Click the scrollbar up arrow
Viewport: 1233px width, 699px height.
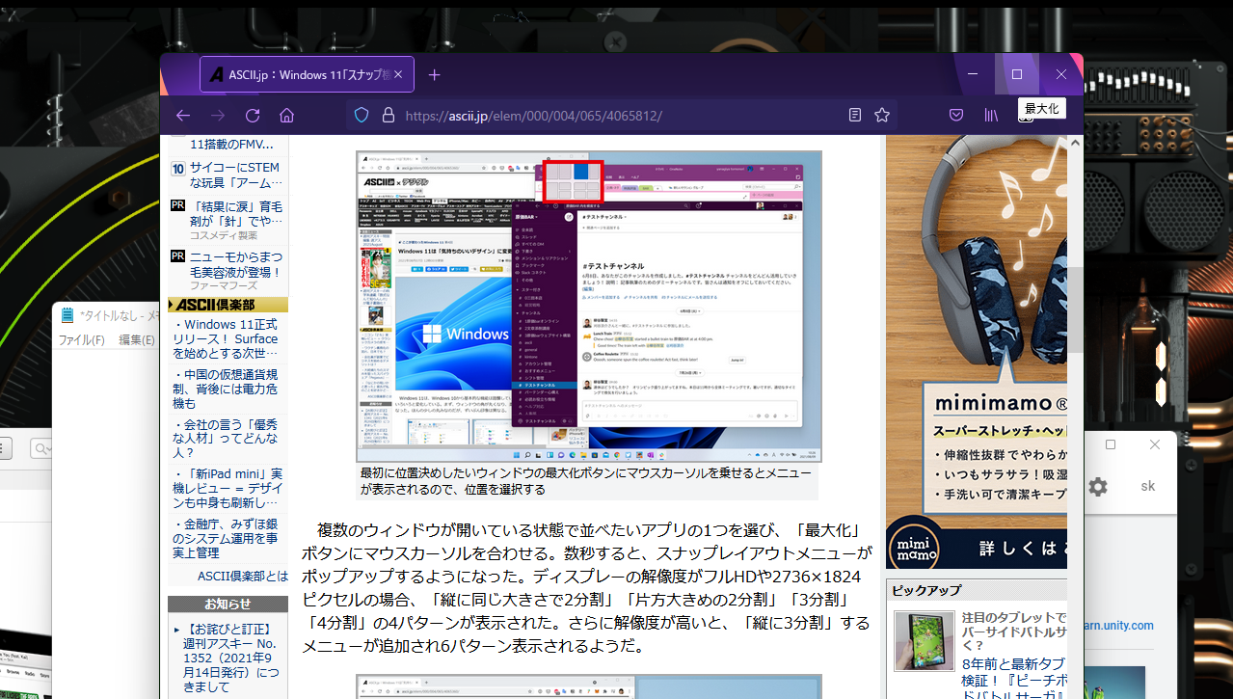pyautogui.click(x=1075, y=143)
